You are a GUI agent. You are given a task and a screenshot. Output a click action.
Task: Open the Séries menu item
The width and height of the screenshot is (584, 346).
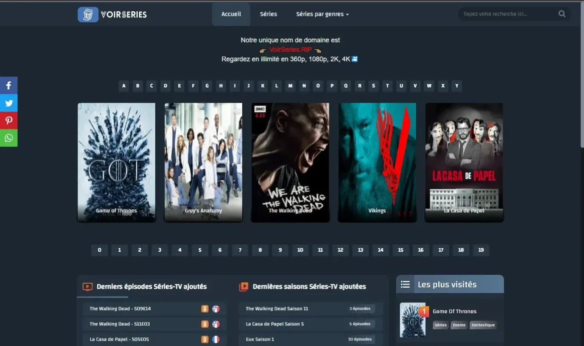268,14
